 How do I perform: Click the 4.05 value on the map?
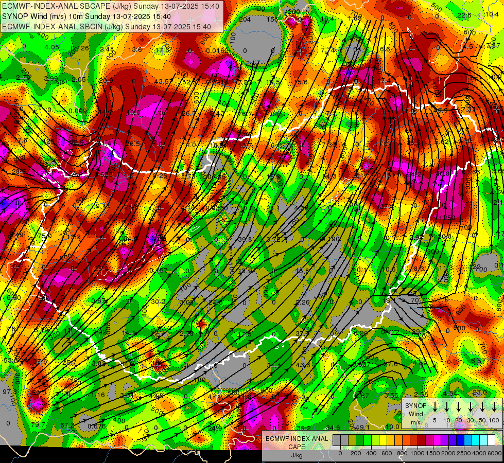[52, 47]
